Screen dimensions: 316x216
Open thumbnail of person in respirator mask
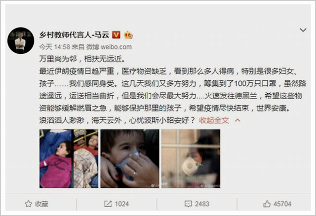[191, 159]
